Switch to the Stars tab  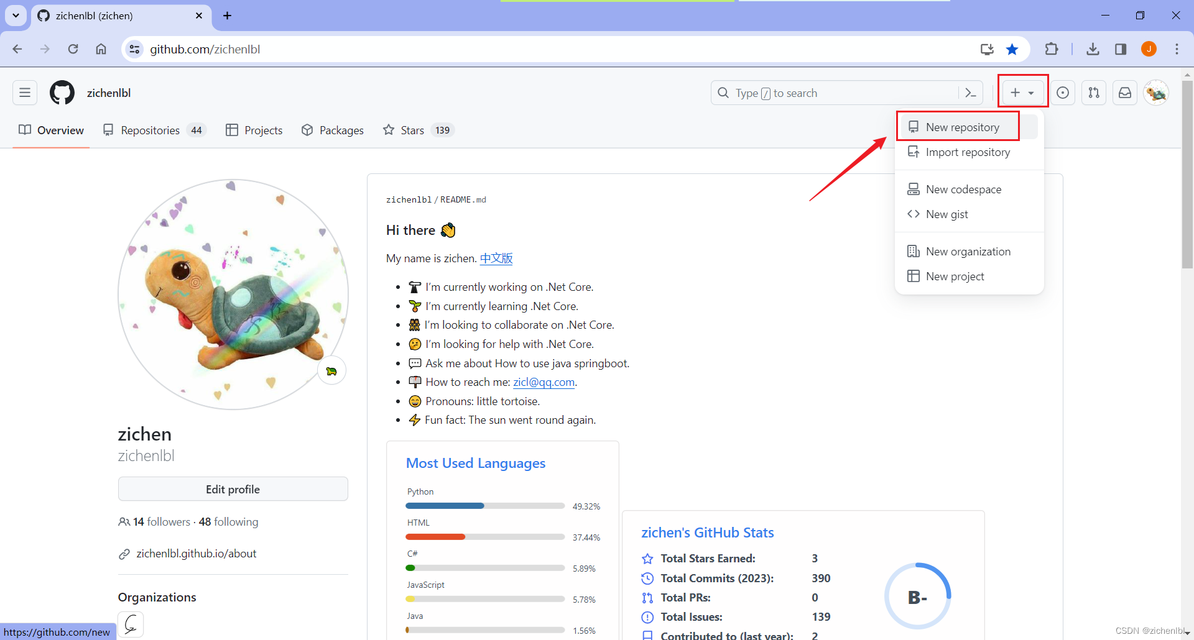[419, 130]
